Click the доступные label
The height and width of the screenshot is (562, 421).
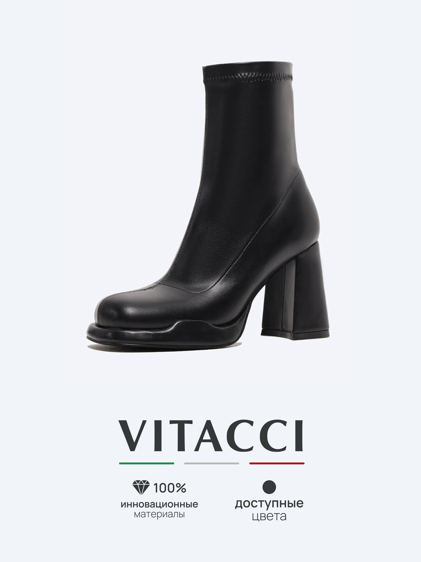[x=269, y=503]
